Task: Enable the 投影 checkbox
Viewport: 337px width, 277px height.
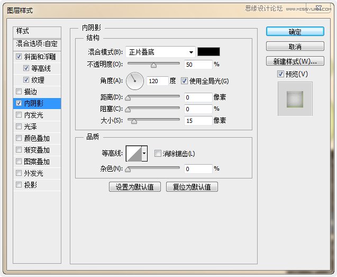Action: 19,184
